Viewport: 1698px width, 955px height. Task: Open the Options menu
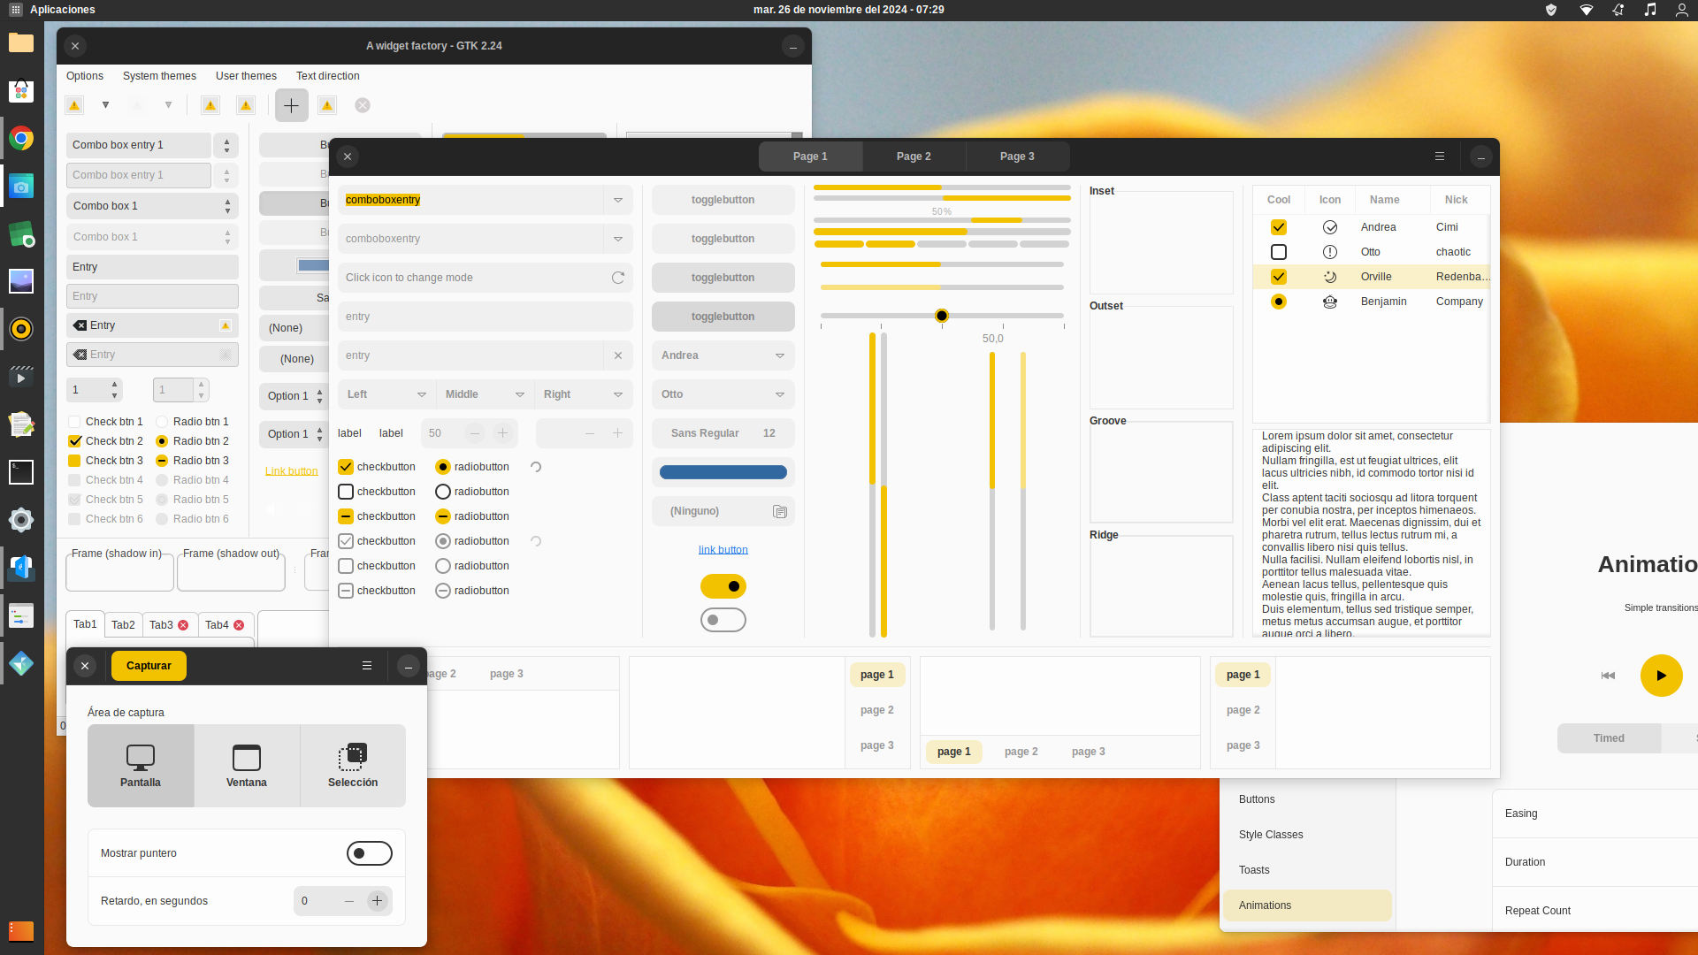pyautogui.click(x=85, y=76)
